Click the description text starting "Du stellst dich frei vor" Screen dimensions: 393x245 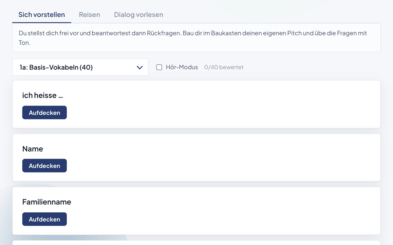point(193,38)
